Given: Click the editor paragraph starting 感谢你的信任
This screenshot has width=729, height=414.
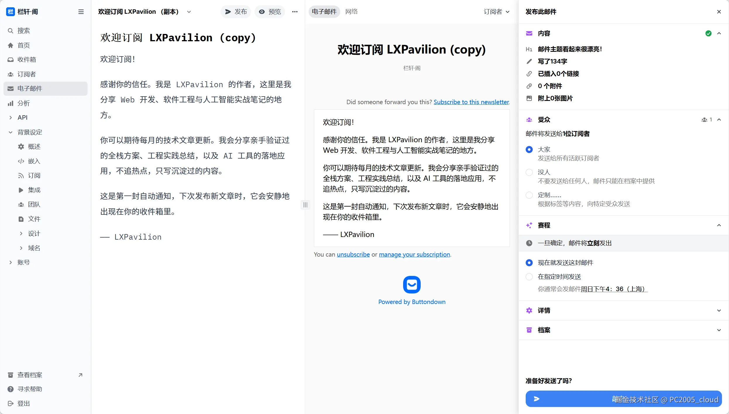Looking at the screenshot, I should [195, 100].
